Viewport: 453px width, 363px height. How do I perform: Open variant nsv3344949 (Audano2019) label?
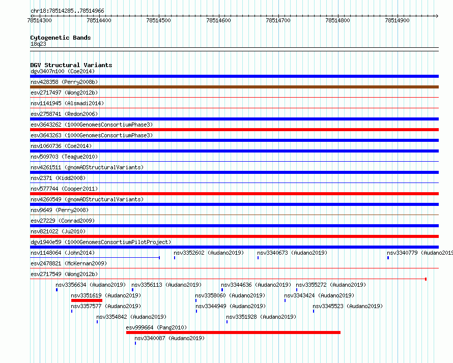click(x=231, y=306)
